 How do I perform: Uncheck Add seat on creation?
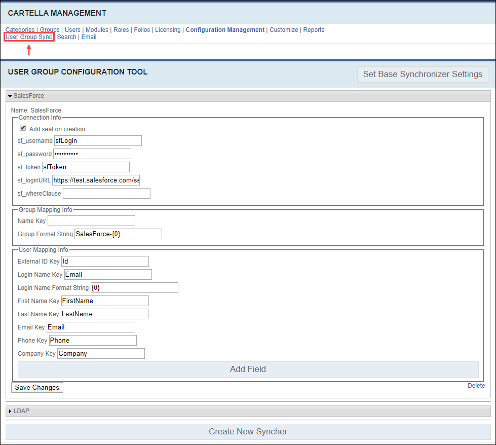23,128
